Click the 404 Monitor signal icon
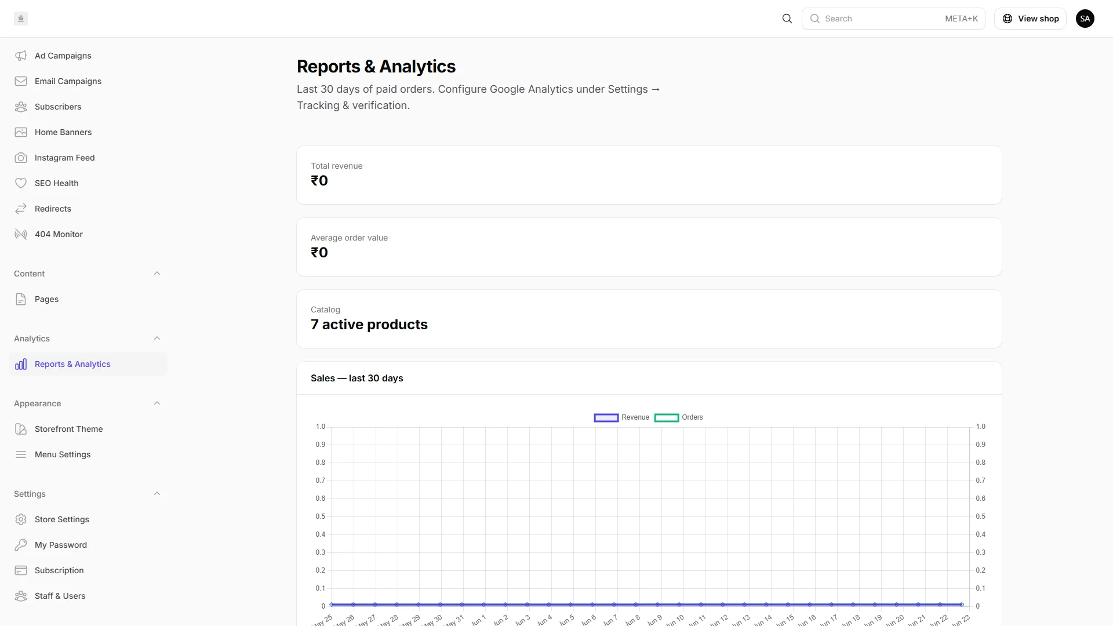Viewport: 1113px width, 626px height. pos(21,234)
